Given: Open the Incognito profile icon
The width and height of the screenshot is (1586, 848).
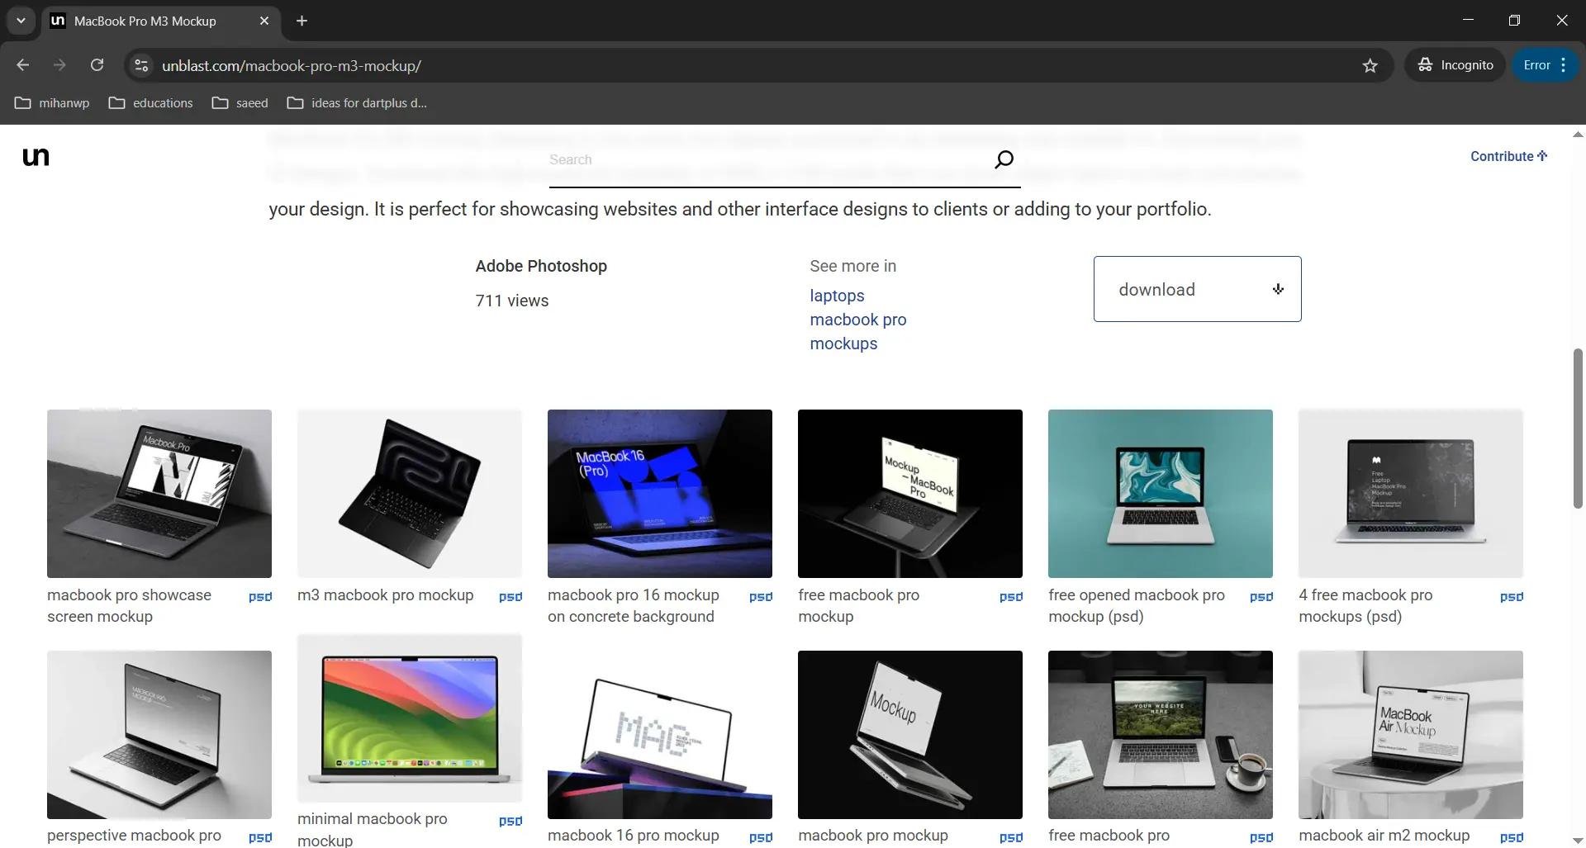Looking at the screenshot, I should click(1427, 64).
